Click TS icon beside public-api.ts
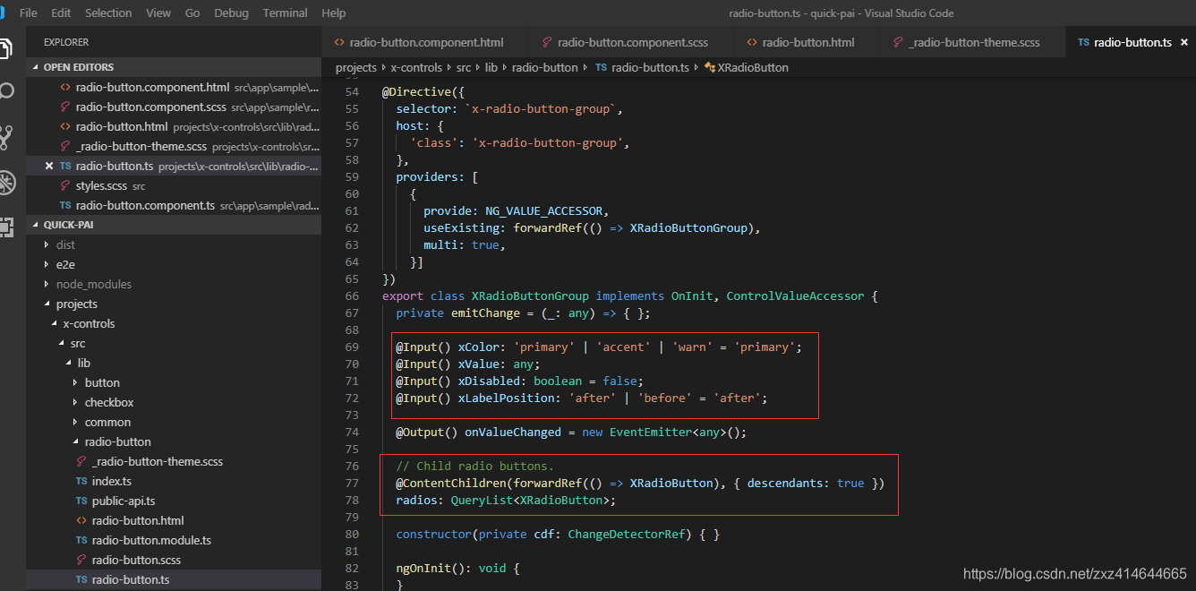This screenshot has height=591, width=1196. (x=81, y=501)
